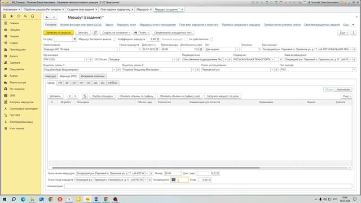Open the Организация dropdown arrow
361x203 pixels.
[x=86, y=59]
